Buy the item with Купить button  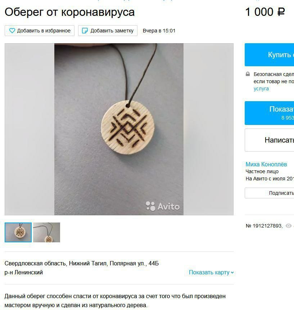tap(269, 55)
